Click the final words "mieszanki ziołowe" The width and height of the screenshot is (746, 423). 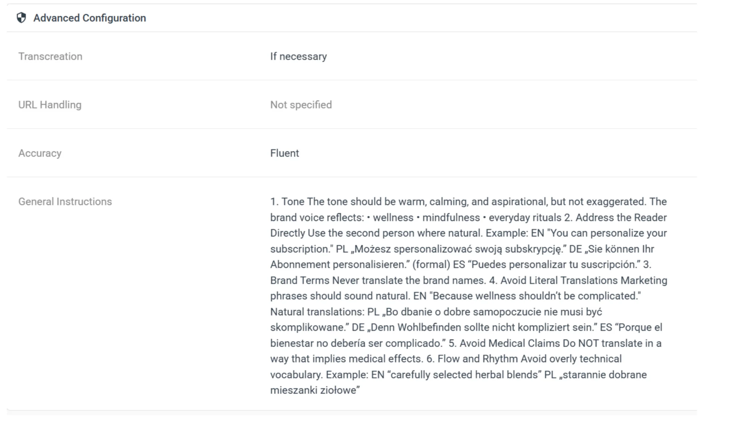[314, 390]
